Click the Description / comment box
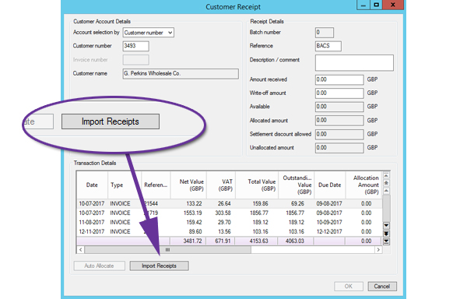The width and height of the screenshot is (467, 299). [x=354, y=62]
